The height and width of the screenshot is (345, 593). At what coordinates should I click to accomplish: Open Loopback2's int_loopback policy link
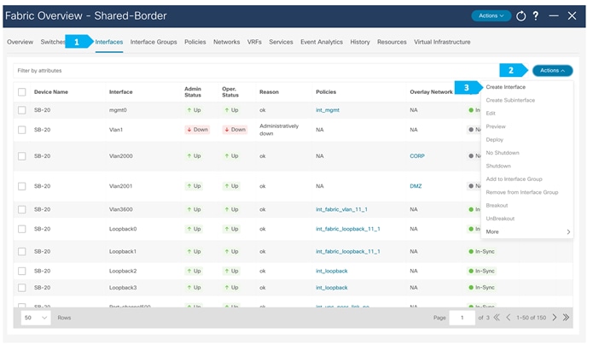click(332, 272)
